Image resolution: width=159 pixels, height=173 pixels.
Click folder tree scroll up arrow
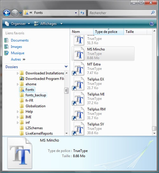coord(66,73)
